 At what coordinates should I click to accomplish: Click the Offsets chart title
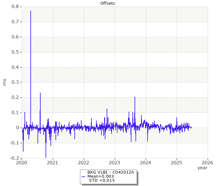coord(108,3)
